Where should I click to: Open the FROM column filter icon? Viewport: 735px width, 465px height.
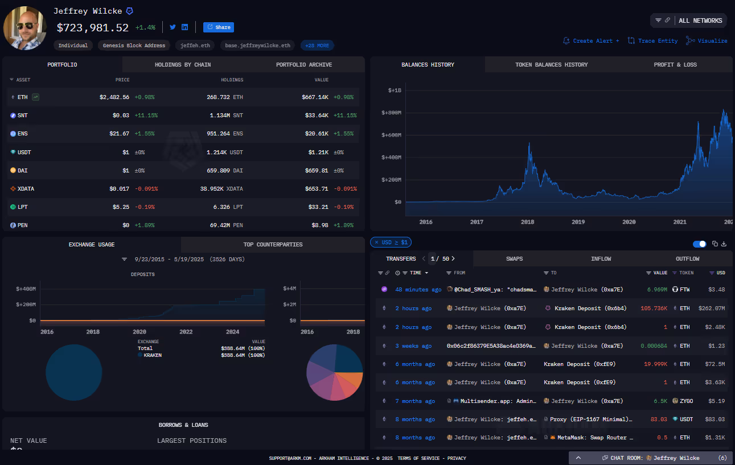pyautogui.click(x=449, y=273)
